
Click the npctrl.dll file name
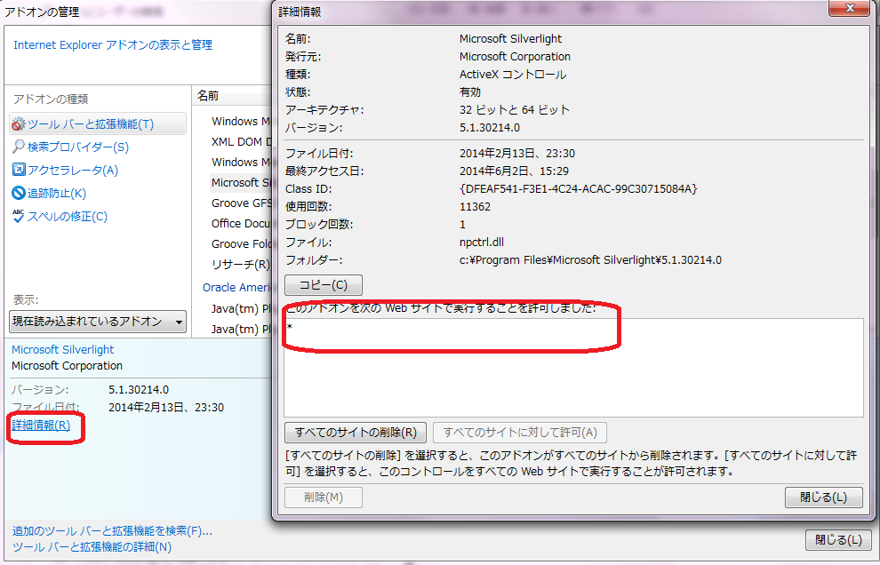pos(482,243)
